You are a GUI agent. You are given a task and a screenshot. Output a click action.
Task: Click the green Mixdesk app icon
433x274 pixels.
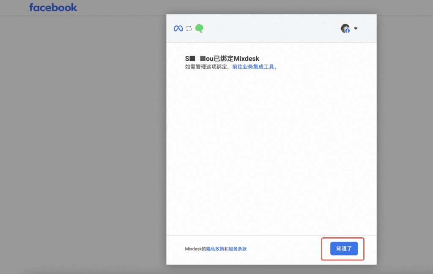(x=199, y=28)
